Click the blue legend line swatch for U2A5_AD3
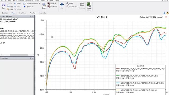Image resolution: width=169 pixels, height=95 pixels. [118, 83]
